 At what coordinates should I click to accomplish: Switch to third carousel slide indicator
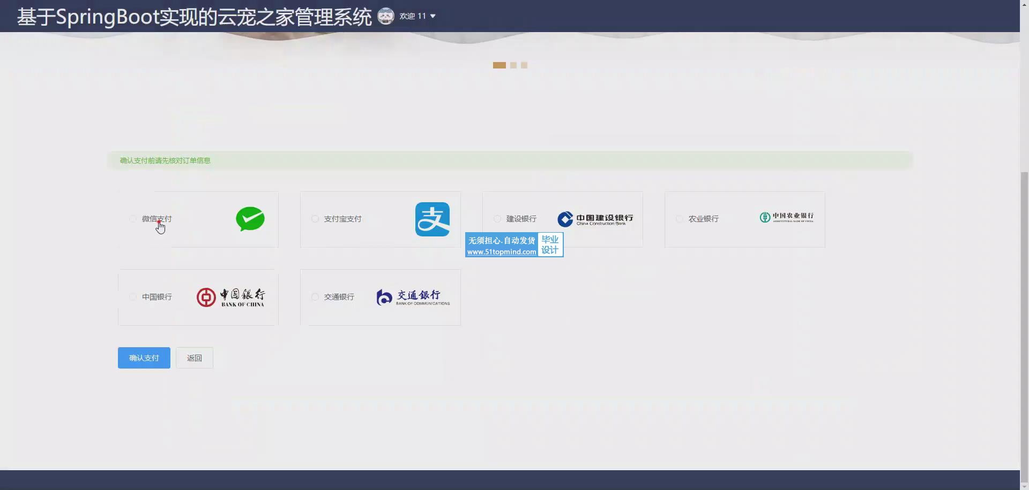[524, 65]
